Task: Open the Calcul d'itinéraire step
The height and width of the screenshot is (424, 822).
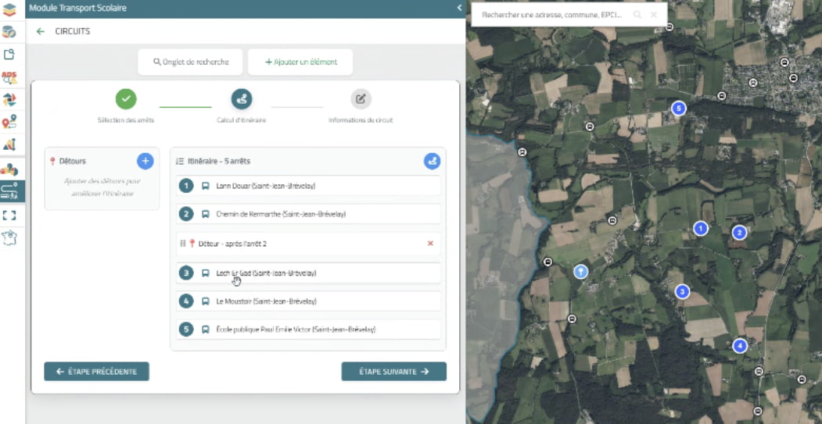Action: tap(242, 99)
